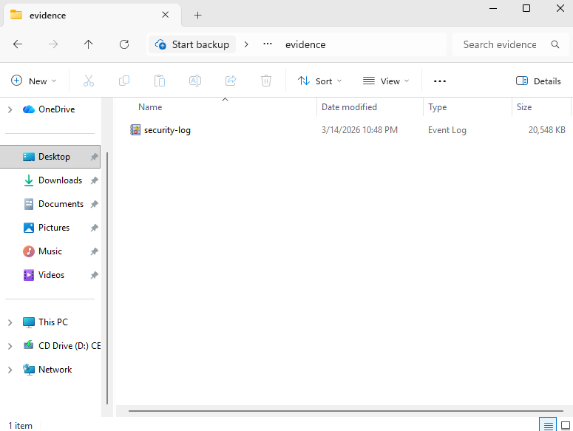
Task: Sort by Name column header
Action: [150, 107]
